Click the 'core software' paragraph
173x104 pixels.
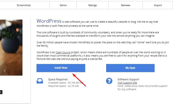98,34
